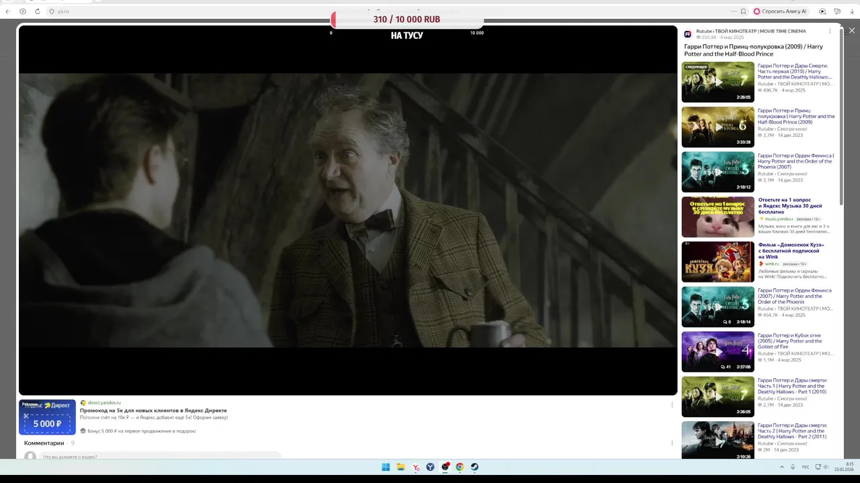Click the video pop-out icon in the toolbar
Screen dimensions: 860x483
pyautogui.click(x=822, y=11)
